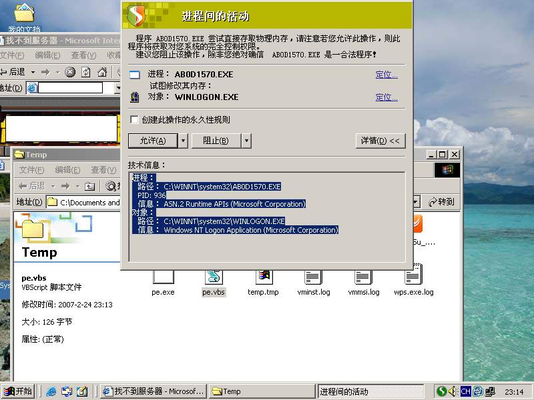Collapse details with 详情(D) << button
The height and width of the screenshot is (400, 534).
click(x=380, y=141)
